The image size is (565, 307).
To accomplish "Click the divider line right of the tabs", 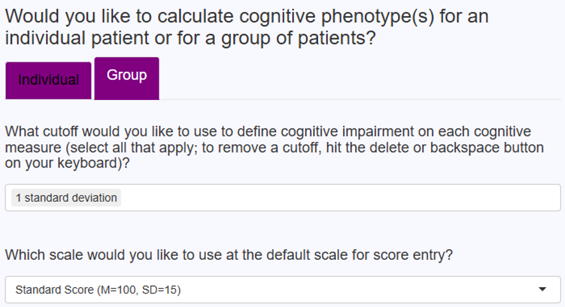I will pyautogui.click(x=357, y=99).
